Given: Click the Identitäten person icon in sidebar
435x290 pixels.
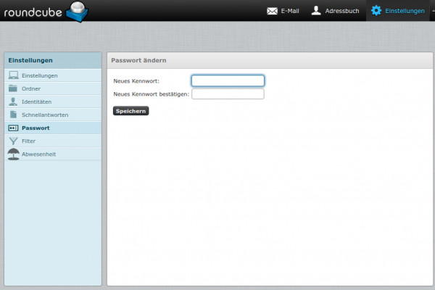Looking at the screenshot, I should point(13,101).
